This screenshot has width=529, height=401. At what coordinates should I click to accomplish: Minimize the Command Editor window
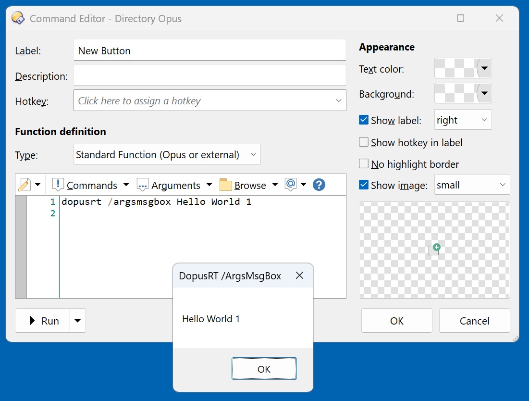point(422,18)
